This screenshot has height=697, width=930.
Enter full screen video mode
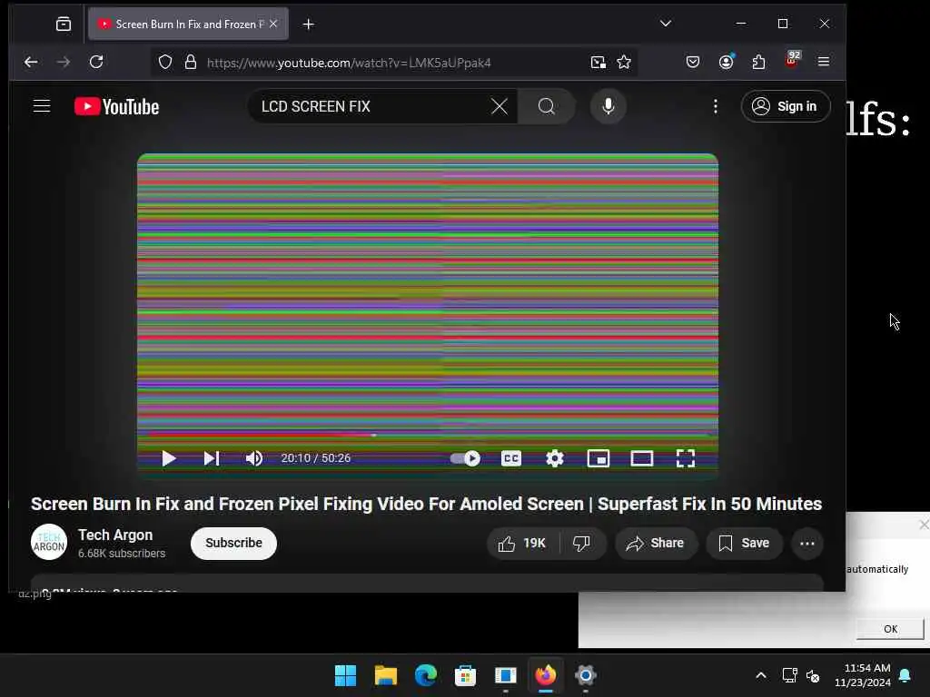686,458
